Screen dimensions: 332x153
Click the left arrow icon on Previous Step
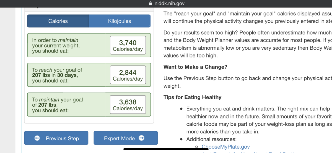click(37, 138)
